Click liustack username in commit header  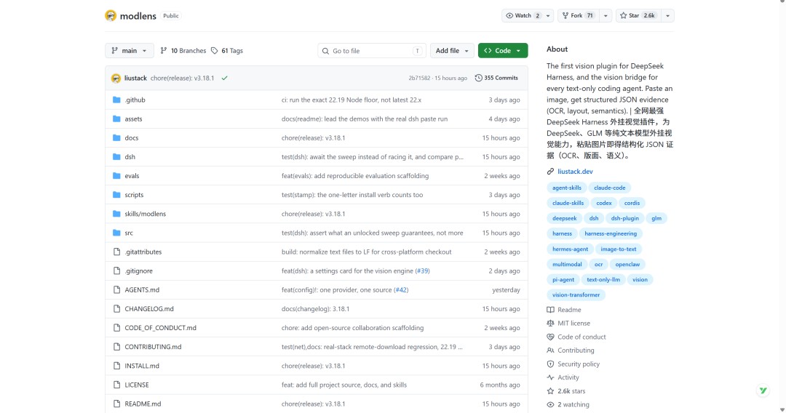(135, 78)
